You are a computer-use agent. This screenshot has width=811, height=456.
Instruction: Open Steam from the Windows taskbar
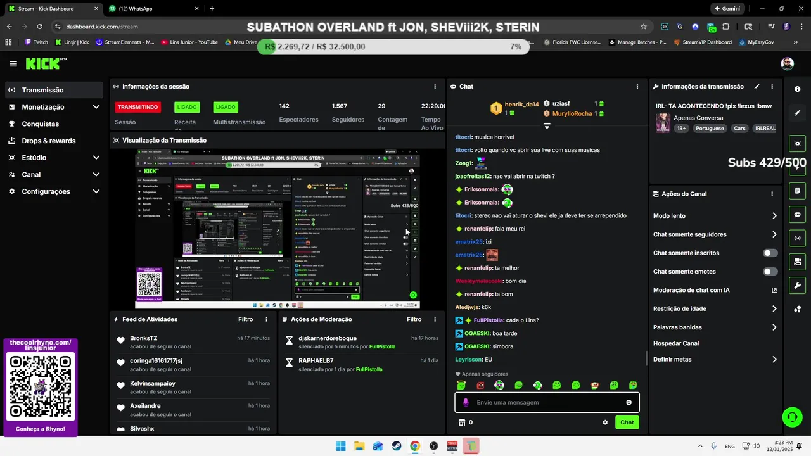coord(396,446)
